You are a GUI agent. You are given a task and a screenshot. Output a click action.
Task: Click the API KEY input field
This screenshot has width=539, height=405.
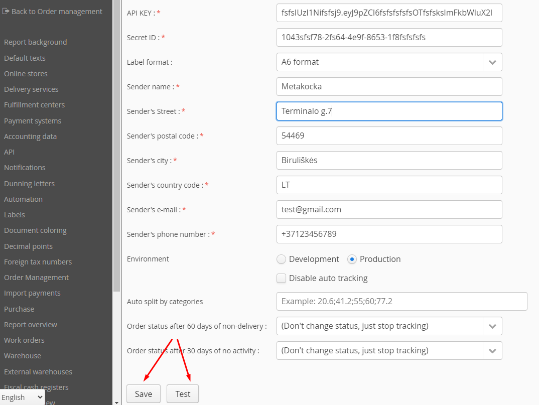(389, 13)
